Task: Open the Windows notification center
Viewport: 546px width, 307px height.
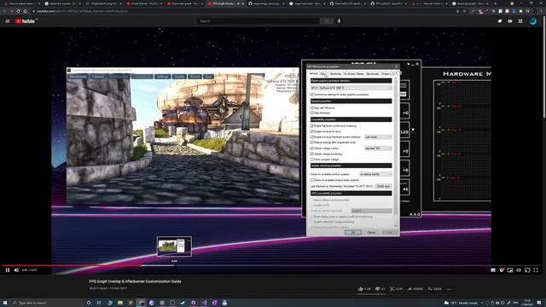Action: point(539,303)
